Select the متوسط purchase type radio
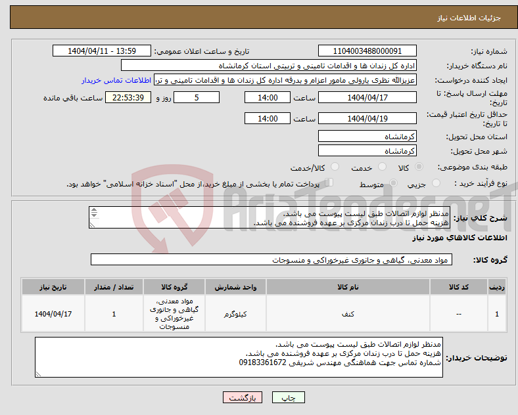 coord(393,183)
